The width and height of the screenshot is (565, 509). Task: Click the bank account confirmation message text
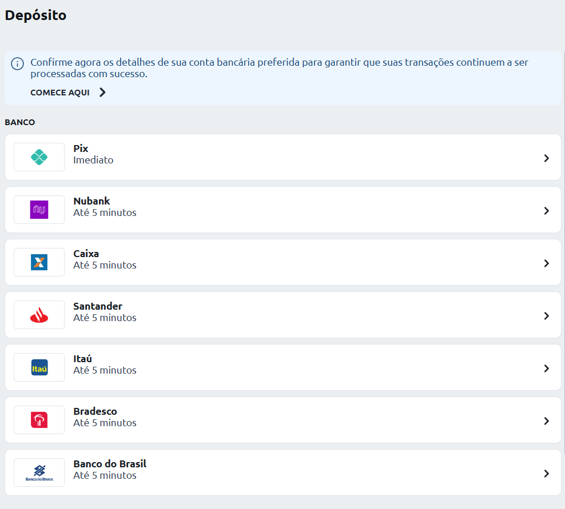tap(279, 67)
